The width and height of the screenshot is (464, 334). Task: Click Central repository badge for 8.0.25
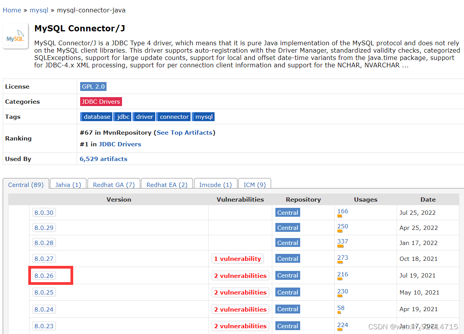click(288, 292)
